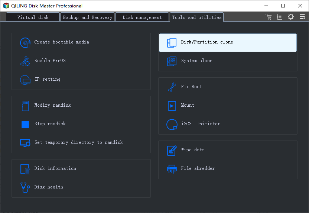The width and height of the screenshot is (309, 213).
Task: Click the Disk information document icon
Action: coord(25,169)
